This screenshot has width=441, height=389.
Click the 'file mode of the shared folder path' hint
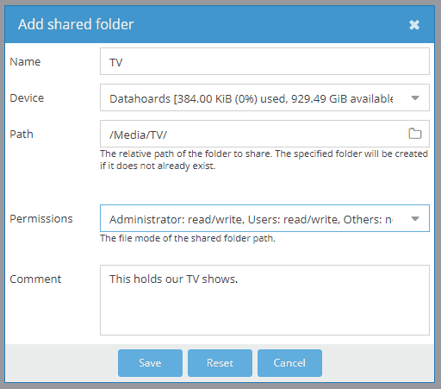click(188, 238)
